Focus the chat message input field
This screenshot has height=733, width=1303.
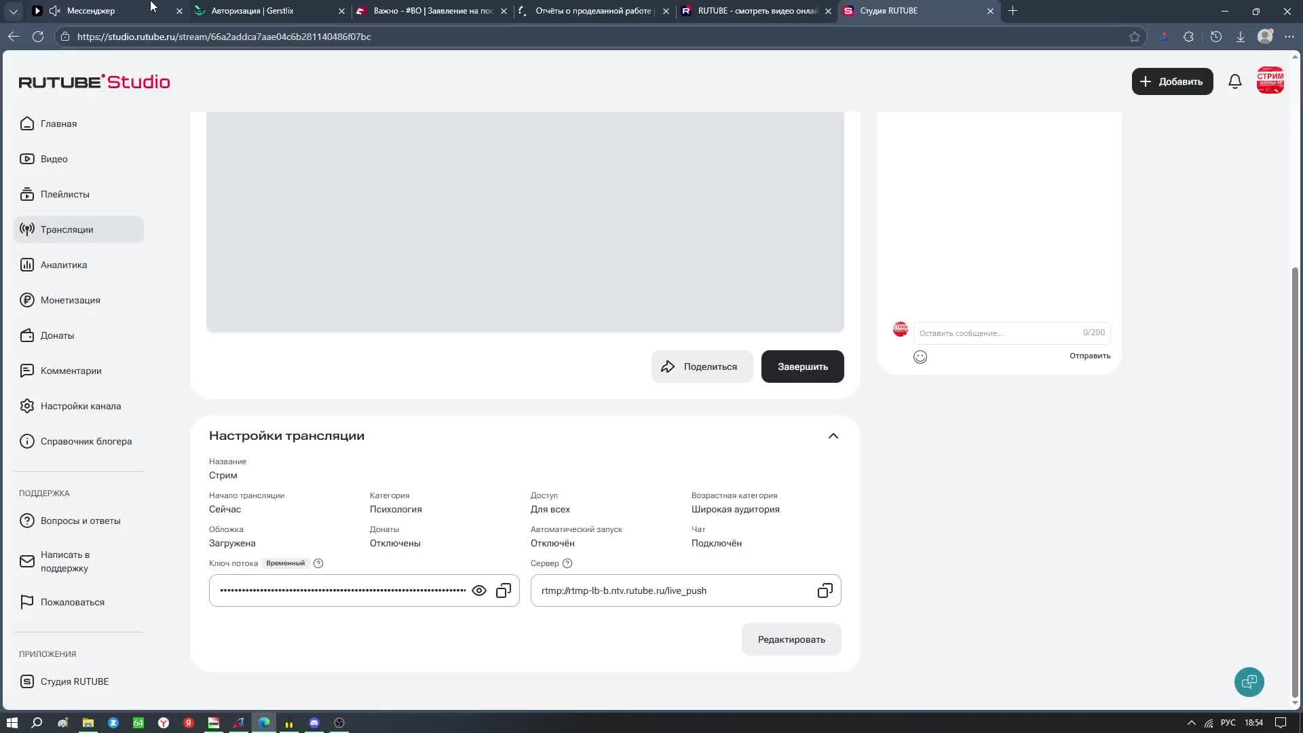click(x=998, y=333)
